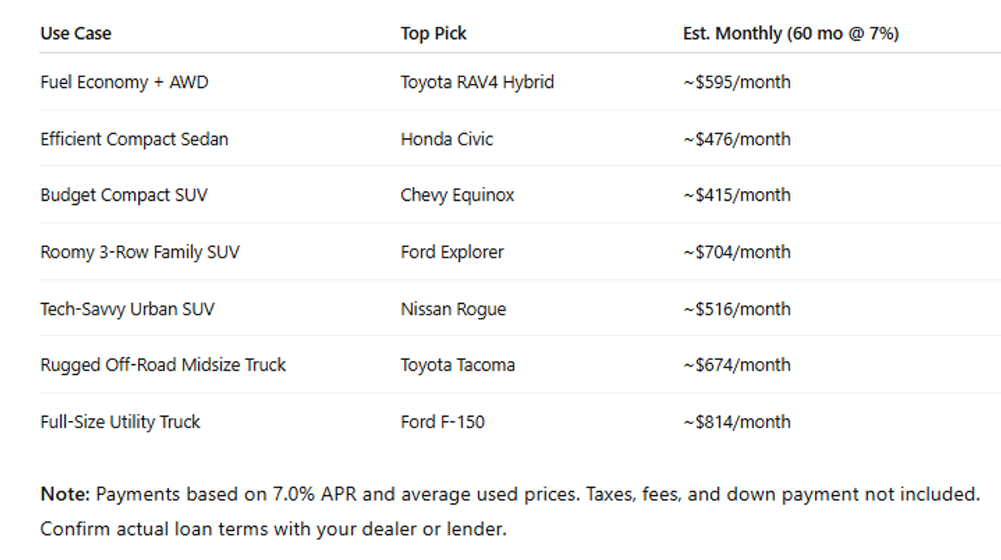This screenshot has height=560, width=1001.
Task: Click the Toyota Tacoma entry
Action: [457, 365]
